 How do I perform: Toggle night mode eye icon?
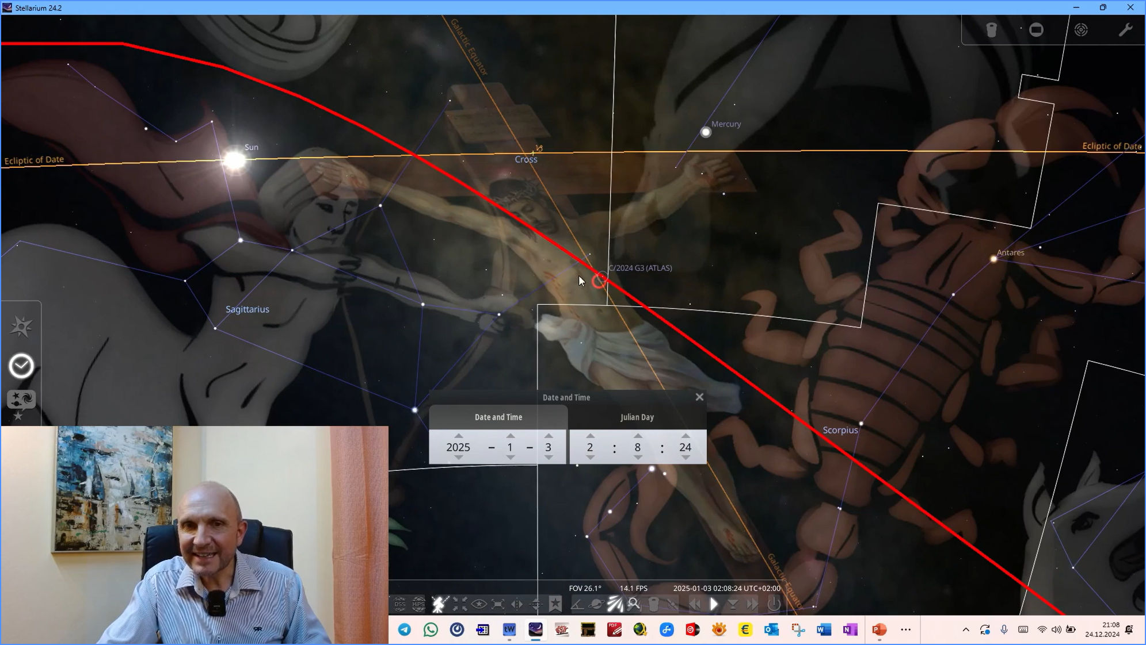coord(479,604)
